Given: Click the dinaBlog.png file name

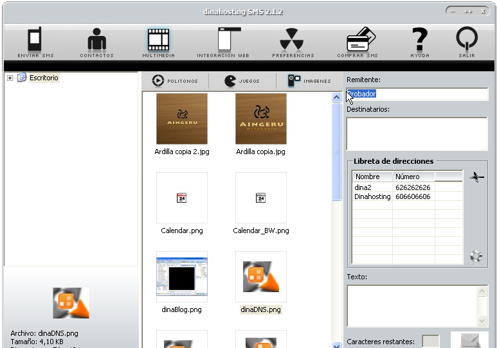Looking at the screenshot, I should click(x=181, y=309).
